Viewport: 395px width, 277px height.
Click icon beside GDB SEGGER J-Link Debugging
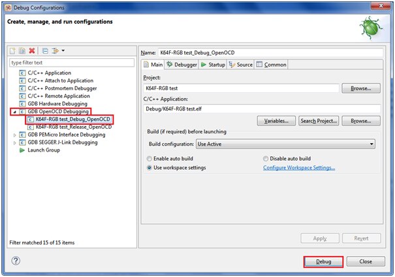coord(22,142)
